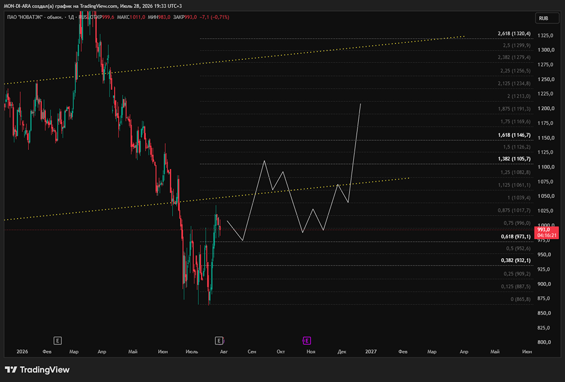Open the purple earnings marker above Ноя
Screen dimensions: 565x382
pos(307,341)
